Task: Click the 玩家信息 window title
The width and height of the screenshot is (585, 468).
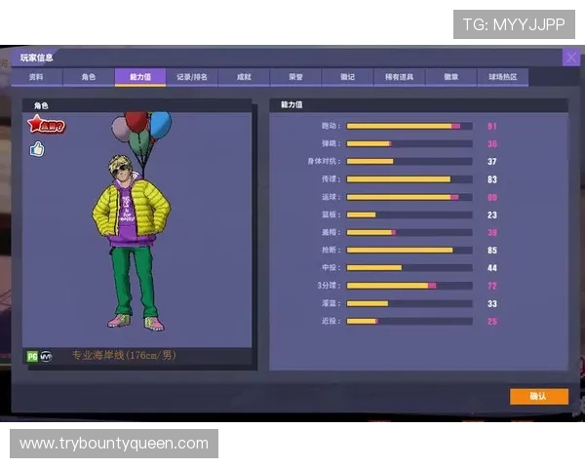Action: 37,58
